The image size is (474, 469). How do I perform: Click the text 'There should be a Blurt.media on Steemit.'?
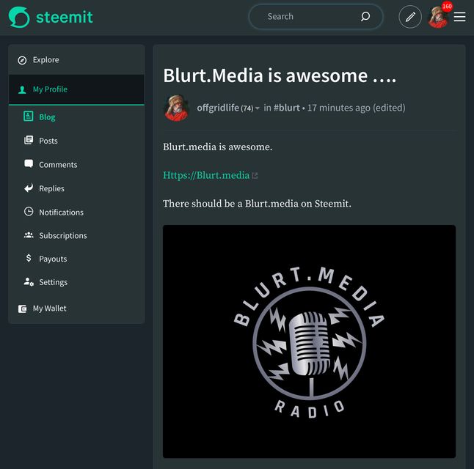257,204
